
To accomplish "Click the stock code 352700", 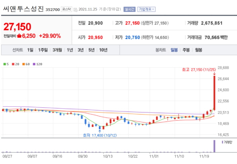I will pos(53,10).
